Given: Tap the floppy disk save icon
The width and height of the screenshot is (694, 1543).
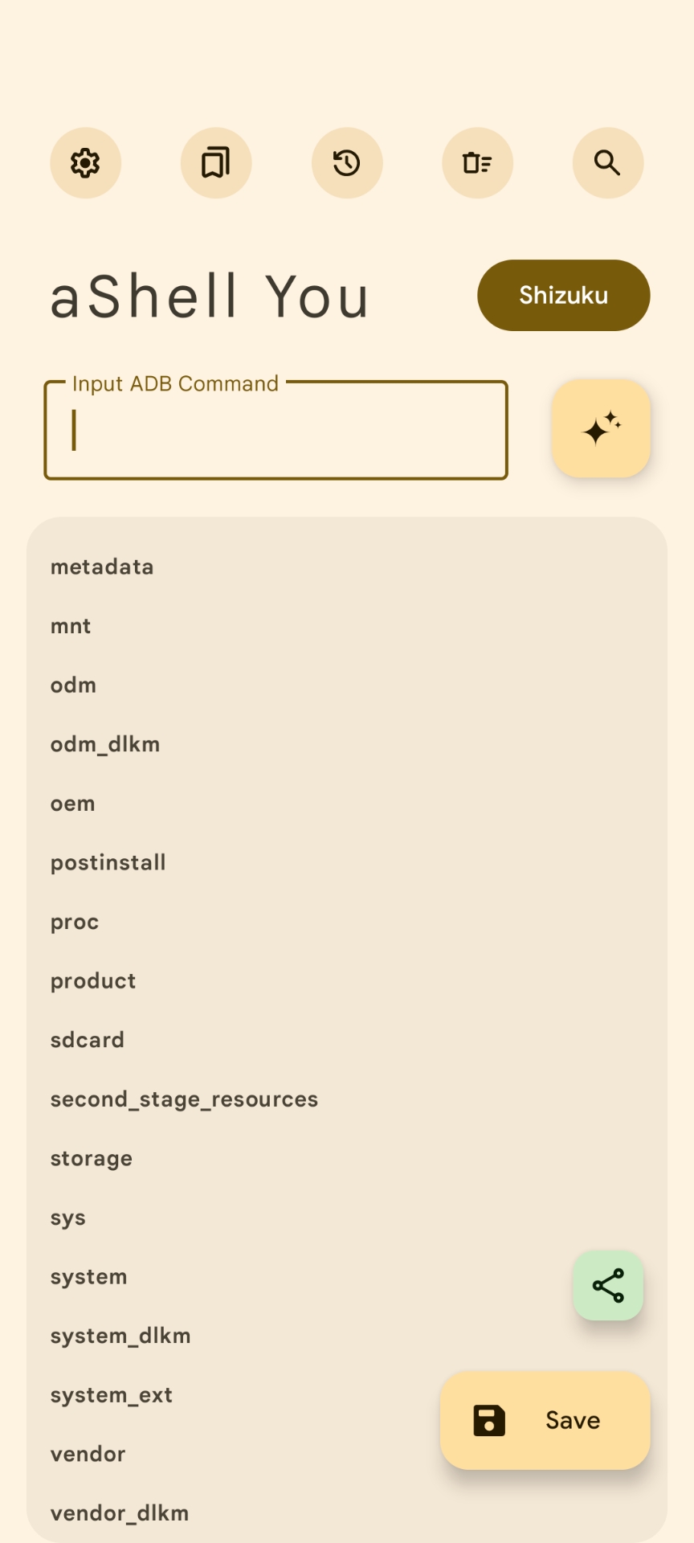Looking at the screenshot, I should point(489,1420).
